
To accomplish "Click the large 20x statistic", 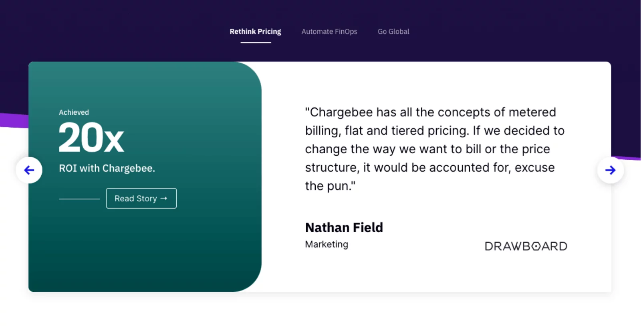I will click(x=91, y=138).
